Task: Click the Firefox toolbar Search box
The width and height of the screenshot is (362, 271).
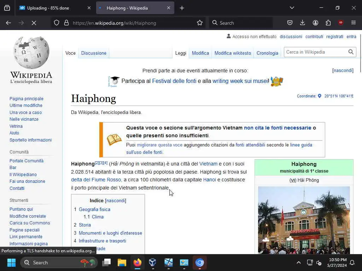Action: [241, 23]
